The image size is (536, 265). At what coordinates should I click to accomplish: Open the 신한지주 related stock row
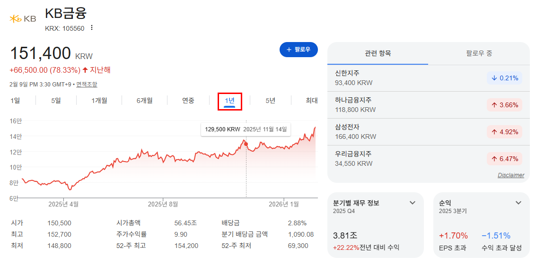pyautogui.click(x=428, y=78)
